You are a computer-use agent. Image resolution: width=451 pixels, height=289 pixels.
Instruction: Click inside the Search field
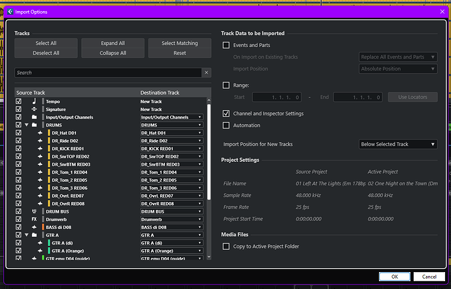click(x=108, y=72)
